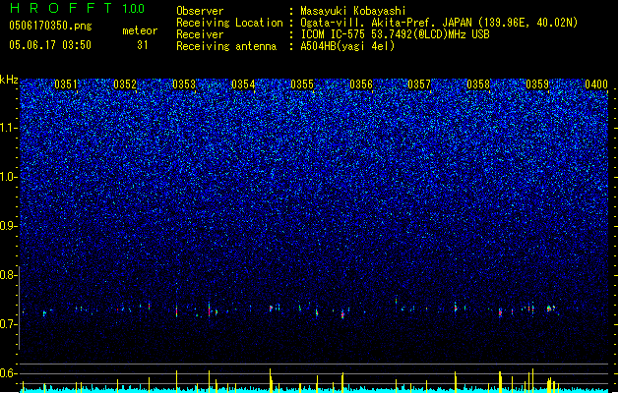619x393 pixels.
Task: Select the file name 0506170350.png
Action: (x=50, y=26)
